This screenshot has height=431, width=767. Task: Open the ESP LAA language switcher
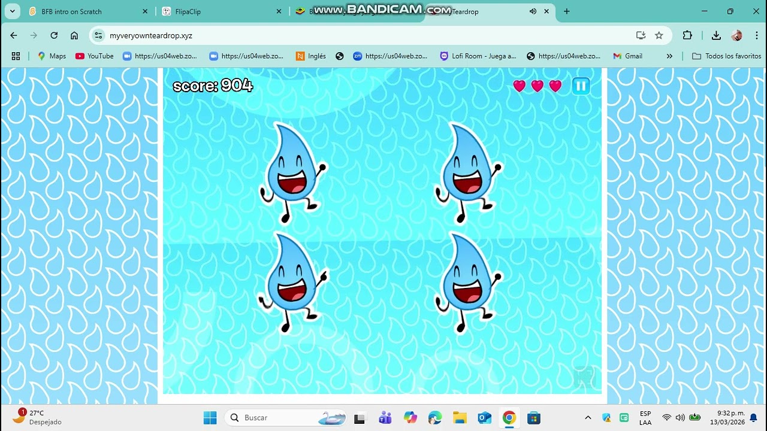coord(645,418)
